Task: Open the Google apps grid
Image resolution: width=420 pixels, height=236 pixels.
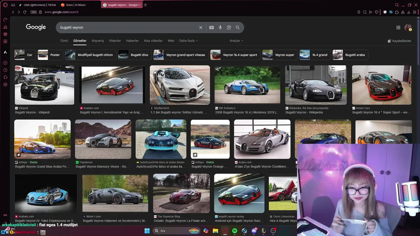Action: point(398,28)
